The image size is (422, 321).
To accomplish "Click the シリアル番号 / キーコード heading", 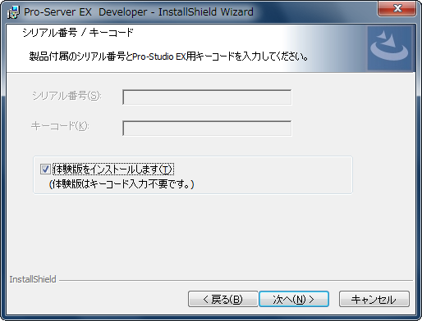I will pos(78,33).
